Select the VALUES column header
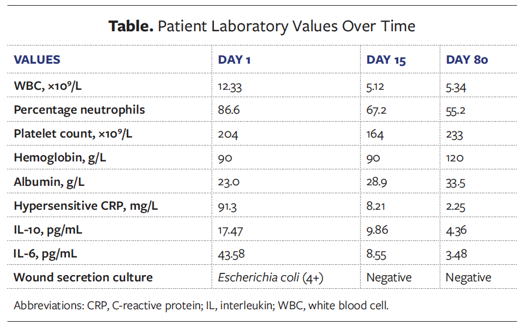529x324 pixels. coord(37,60)
